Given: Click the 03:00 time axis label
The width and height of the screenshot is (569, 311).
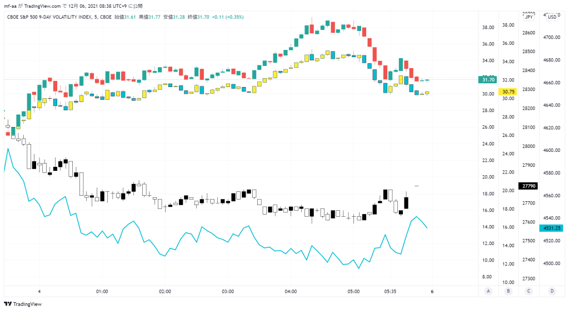Looking at the screenshot, I should click(x=228, y=292).
